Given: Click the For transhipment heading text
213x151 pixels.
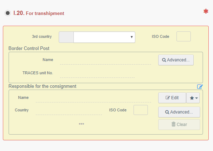Looking at the screenshot, I should pyautogui.click(x=45, y=14).
